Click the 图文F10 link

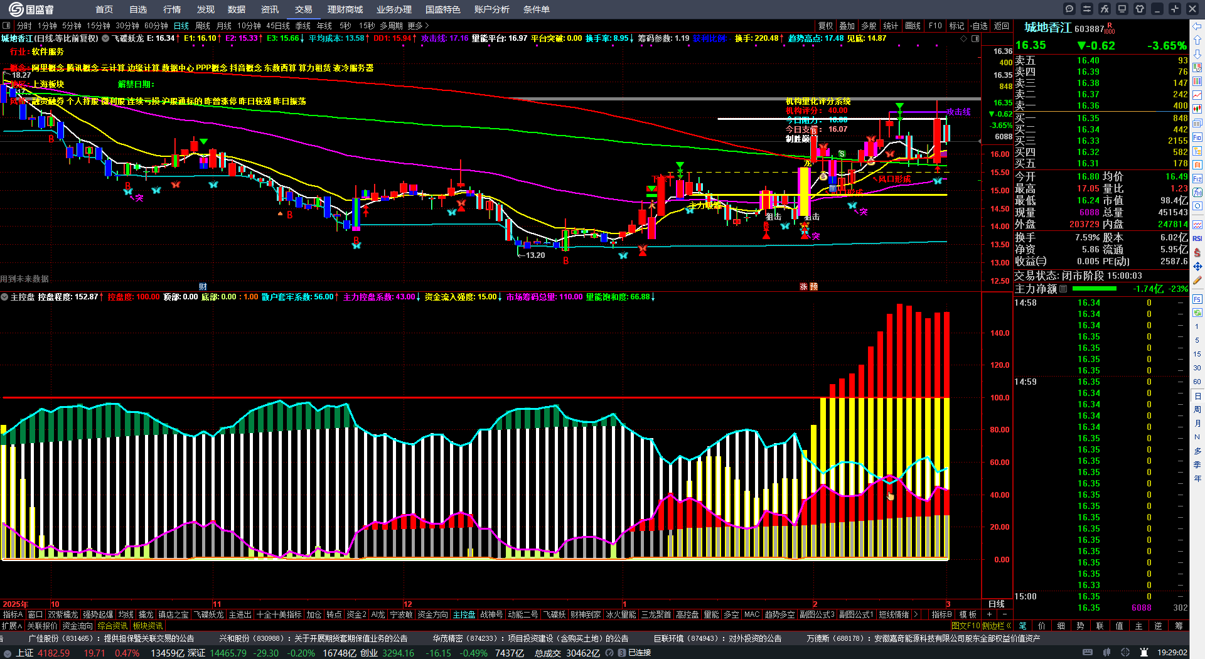965,626
